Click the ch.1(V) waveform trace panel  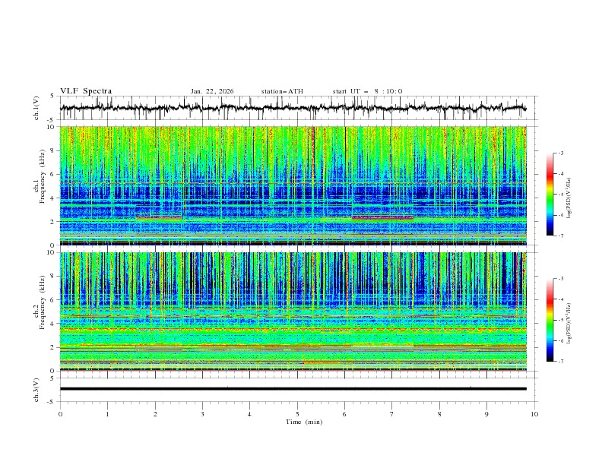[296, 109]
